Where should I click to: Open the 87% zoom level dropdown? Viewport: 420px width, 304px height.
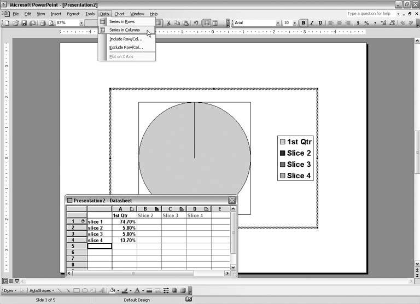coord(81,23)
